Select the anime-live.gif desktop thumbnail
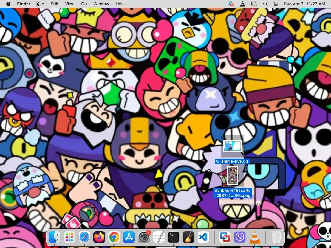This screenshot has height=248, width=331. [232, 146]
